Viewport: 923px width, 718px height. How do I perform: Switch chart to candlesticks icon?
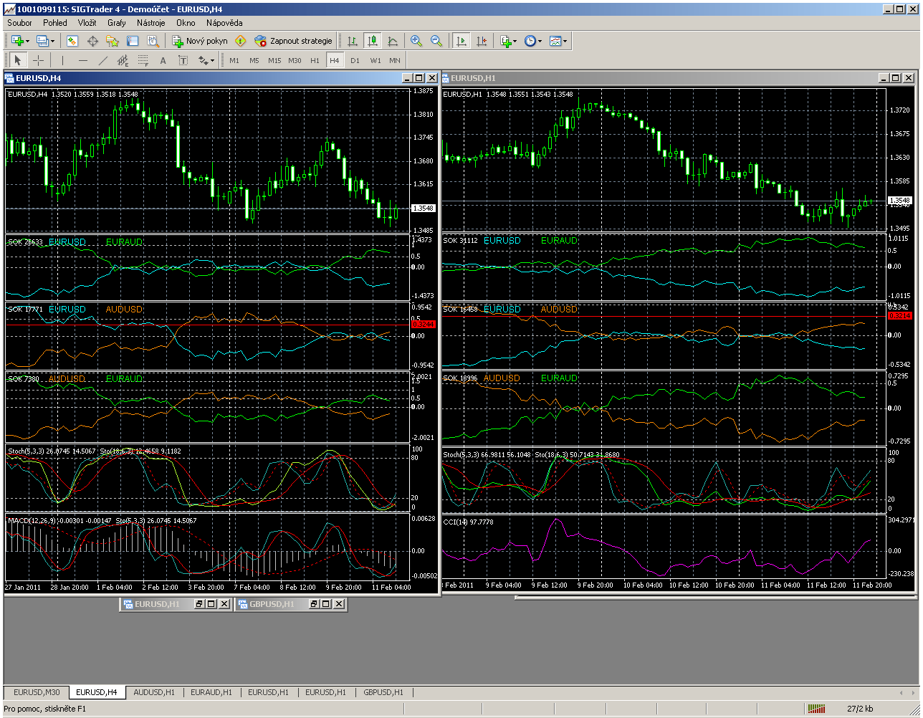(372, 41)
